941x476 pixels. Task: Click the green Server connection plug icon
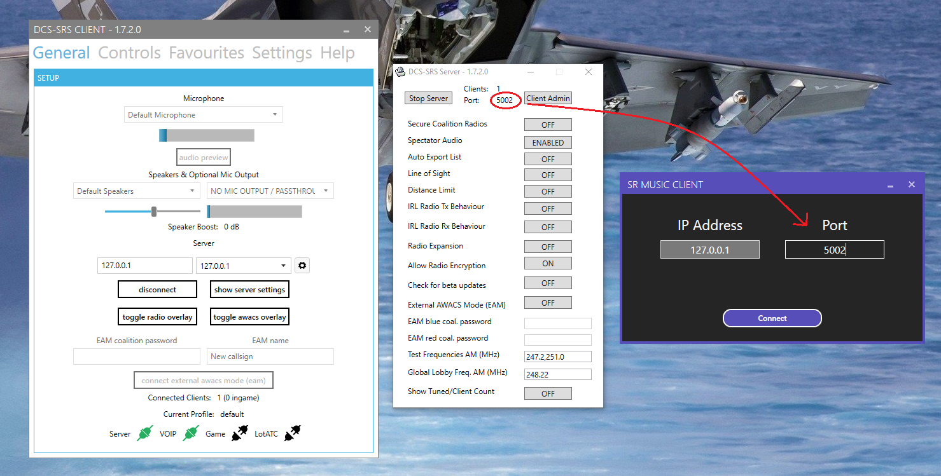(x=145, y=433)
